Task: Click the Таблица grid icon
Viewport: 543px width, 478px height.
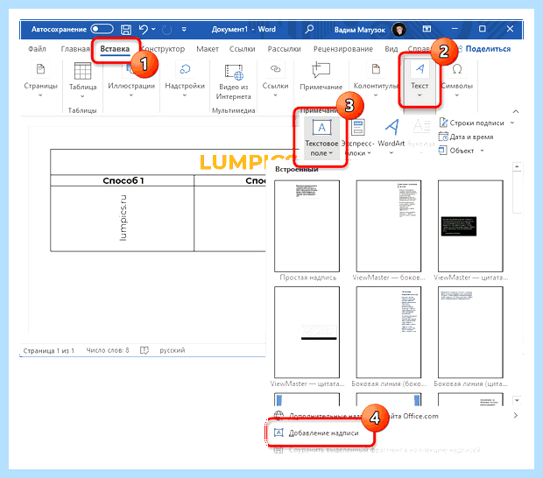Action: click(x=82, y=71)
